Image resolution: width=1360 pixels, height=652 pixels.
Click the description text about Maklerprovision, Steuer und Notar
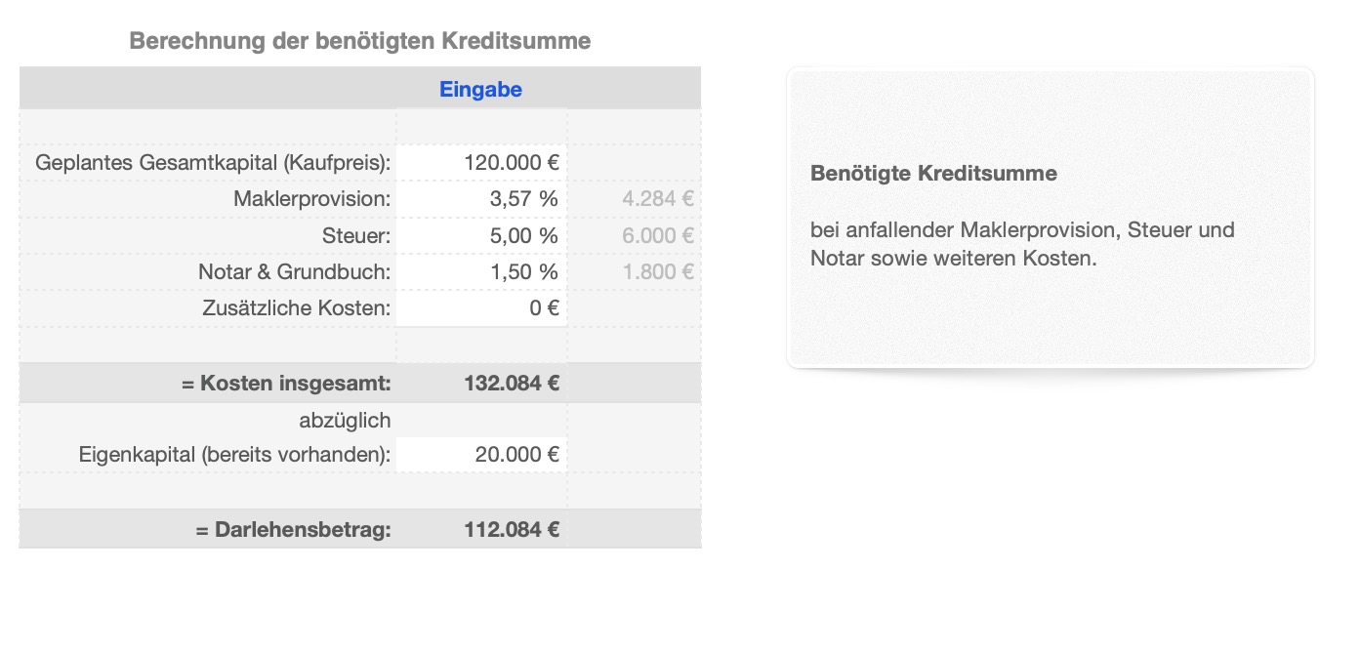pos(1021,244)
